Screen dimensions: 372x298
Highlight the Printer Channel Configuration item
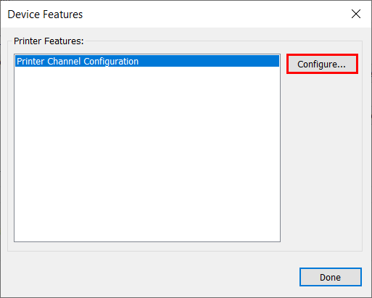[x=147, y=61]
